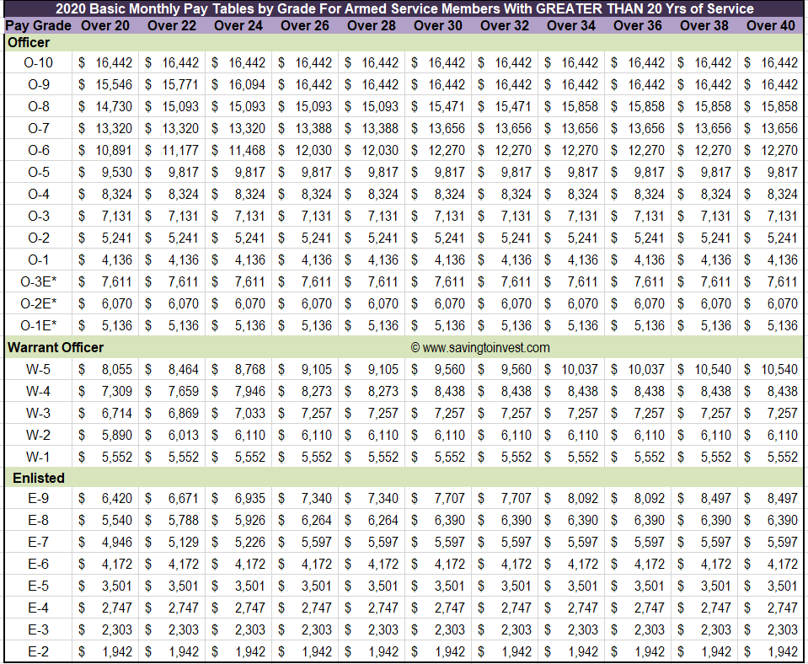
Task: Click the O-6 Over 24 value 11,468
Action: coord(247,151)
